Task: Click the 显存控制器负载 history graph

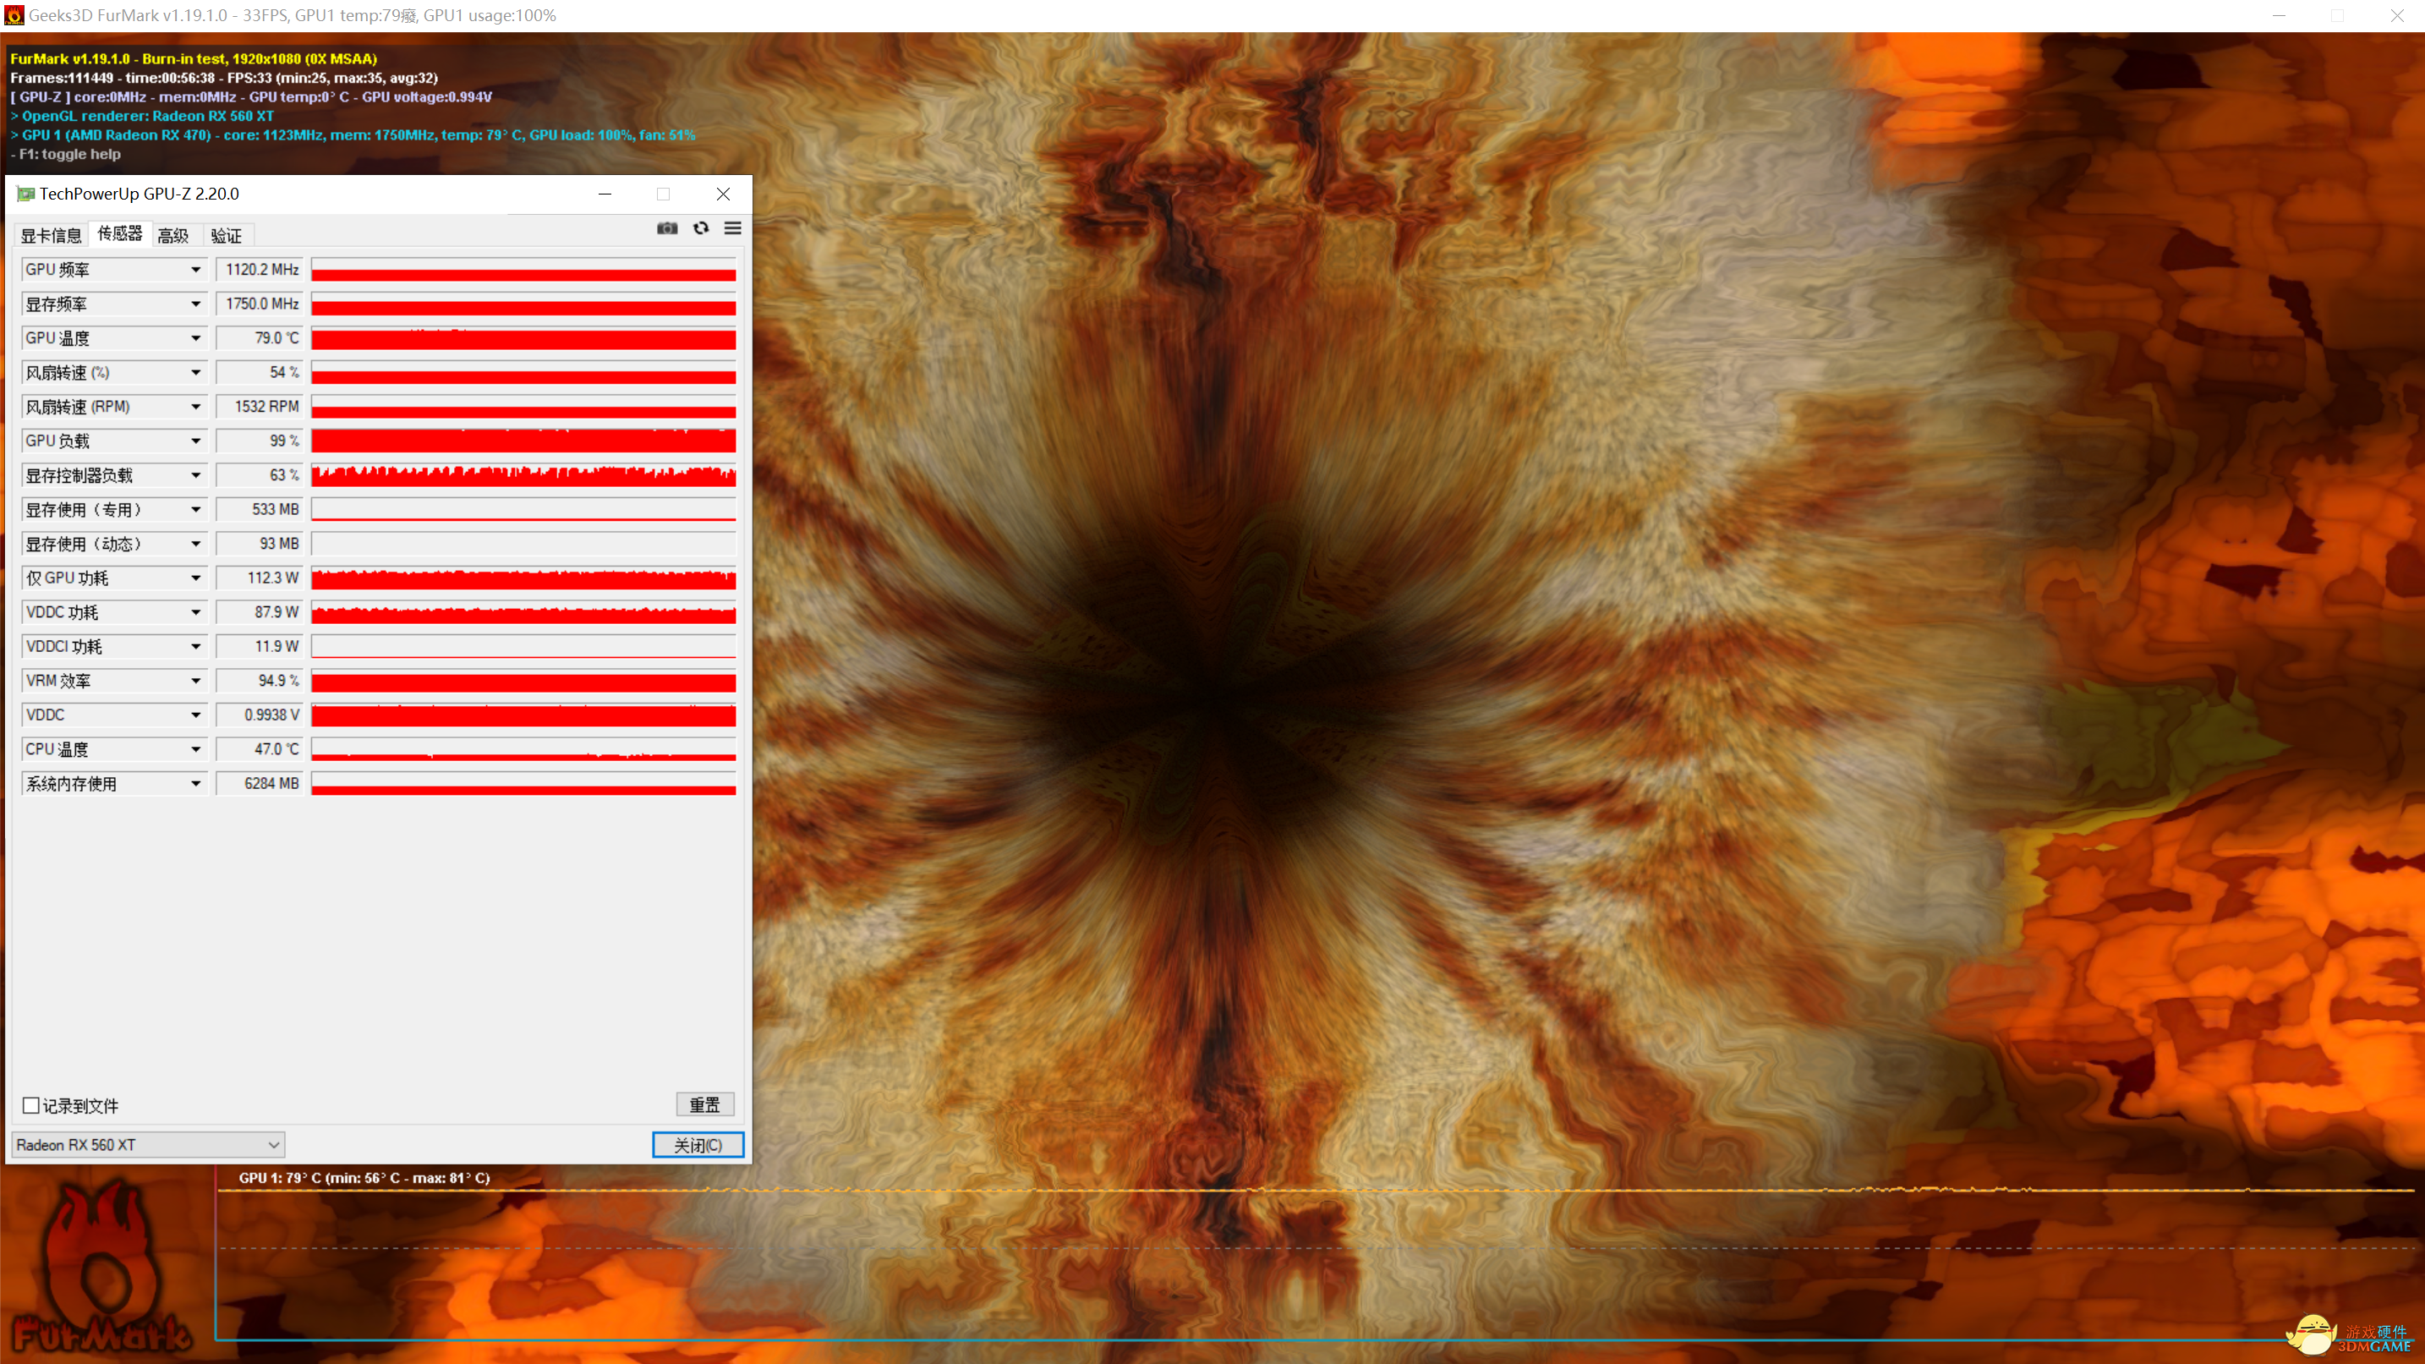Action: [x=523, y=475]
